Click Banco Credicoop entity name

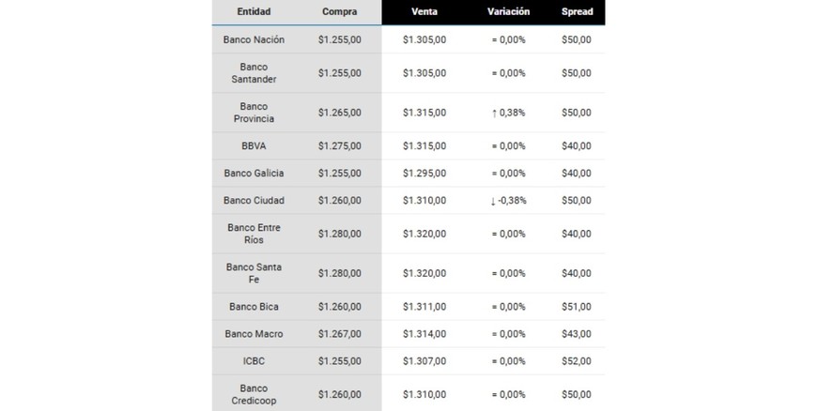point(254,394)
